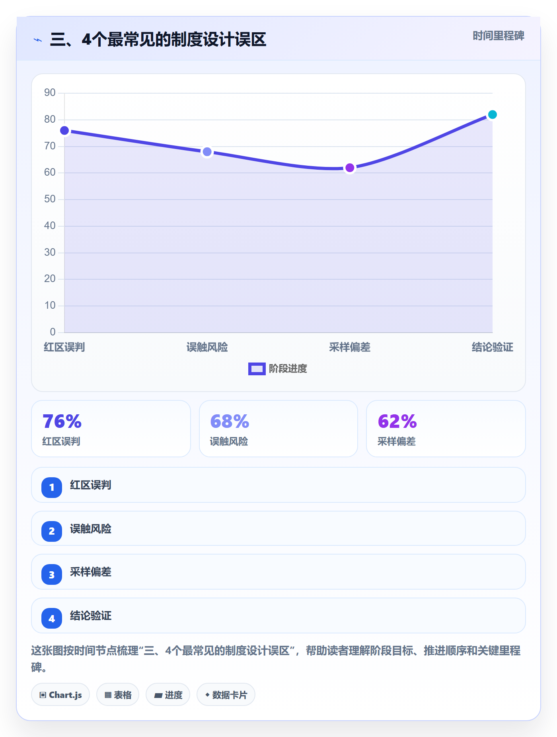
Task: Select the 采样偏差 list row text
Action: tap(91, 572)
